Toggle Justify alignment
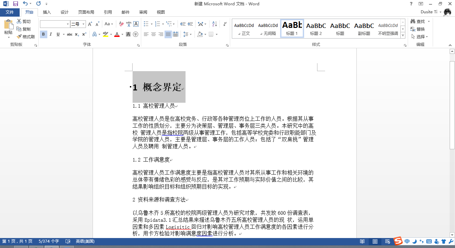Viewport: 455px width, 248px height. [168, 34]
